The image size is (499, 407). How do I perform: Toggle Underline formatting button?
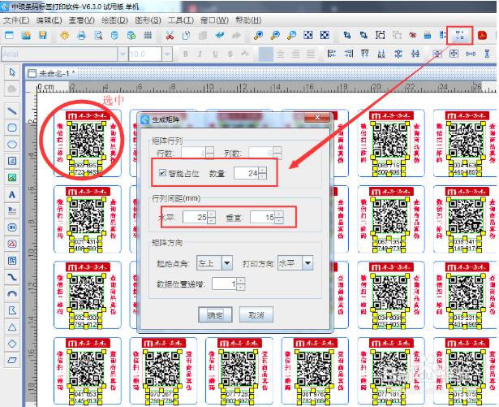pyautogui.click(x=216, y=54)
